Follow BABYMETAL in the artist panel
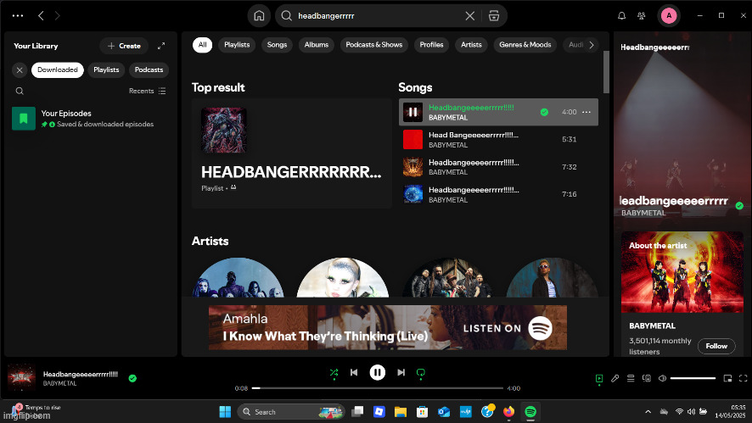Image resolution: width=752 pixels, height=423 pixels. (716, 346)
